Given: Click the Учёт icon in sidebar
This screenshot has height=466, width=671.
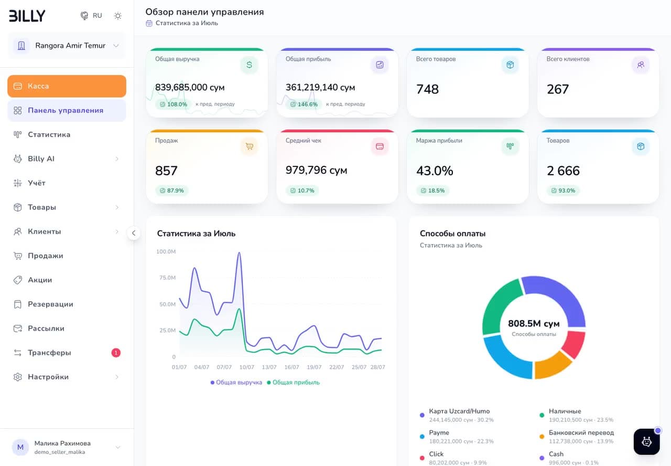Looking at the screenshot, I should [x=18, y=183].
